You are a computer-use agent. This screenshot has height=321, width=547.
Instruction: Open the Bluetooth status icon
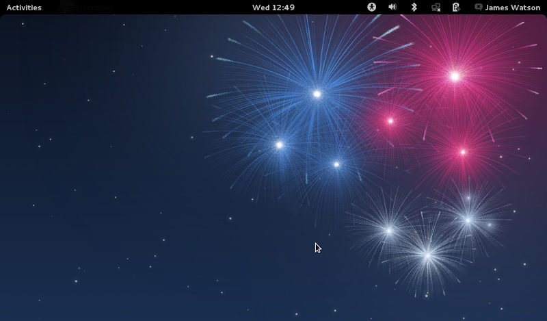414,7
